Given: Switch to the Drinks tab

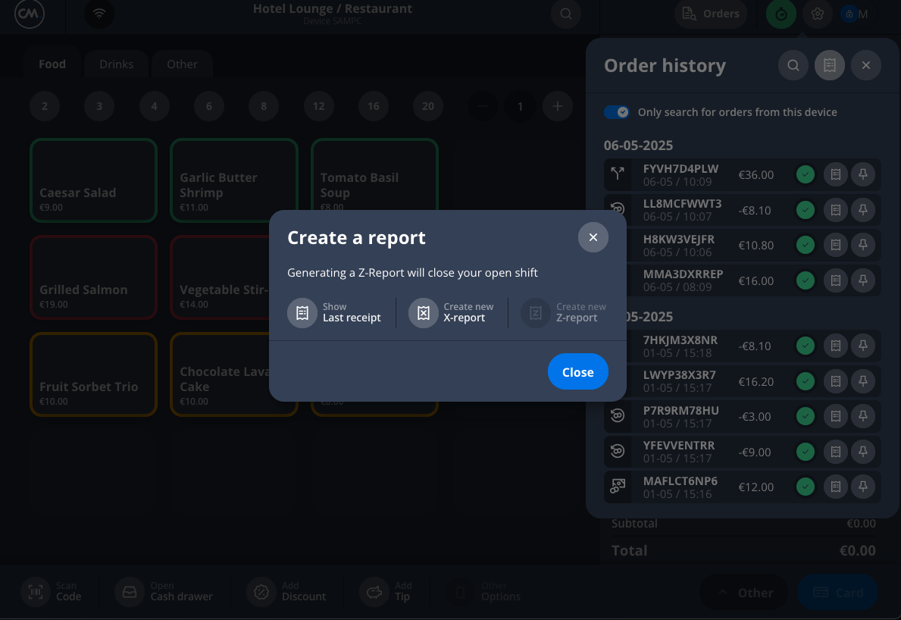Looking at the screenshot, I should click(x=116, y=64).
